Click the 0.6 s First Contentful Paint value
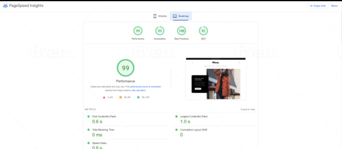342x149 pixels. tap(97, 122)
